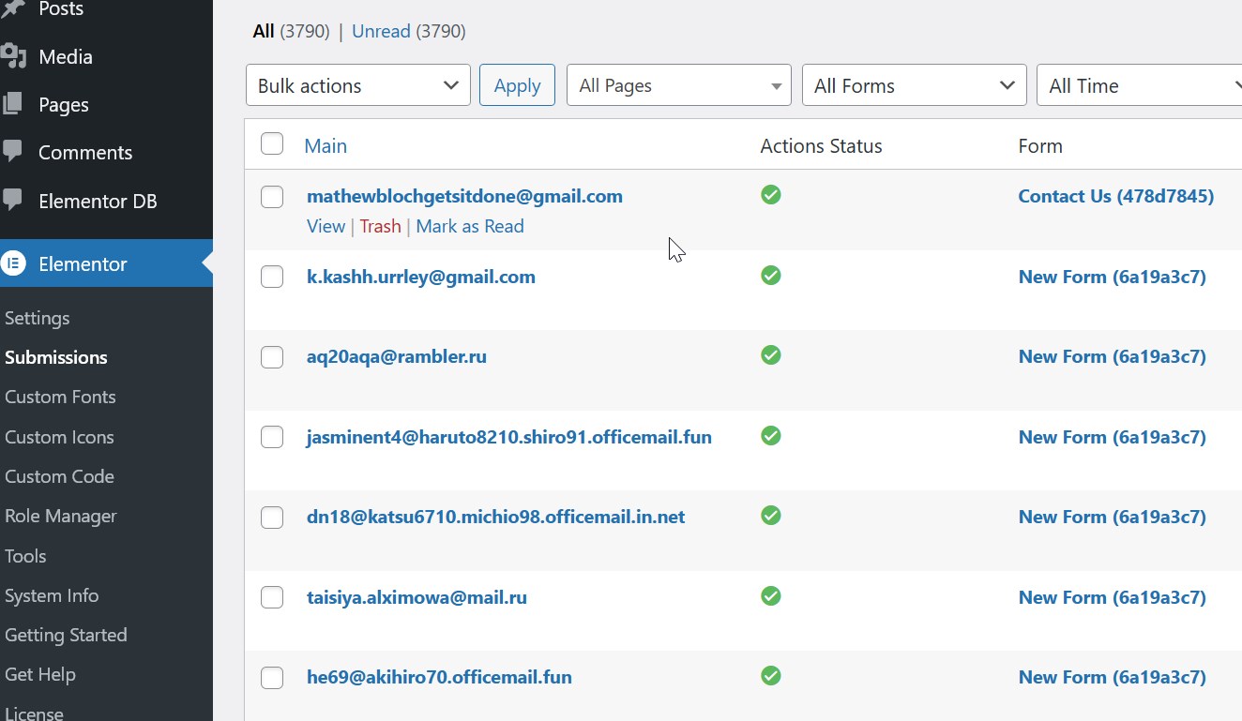This screenshot has height=721, width=1242.
Task: Tick the select-all checkbox in table header
Action: [272, 144]
